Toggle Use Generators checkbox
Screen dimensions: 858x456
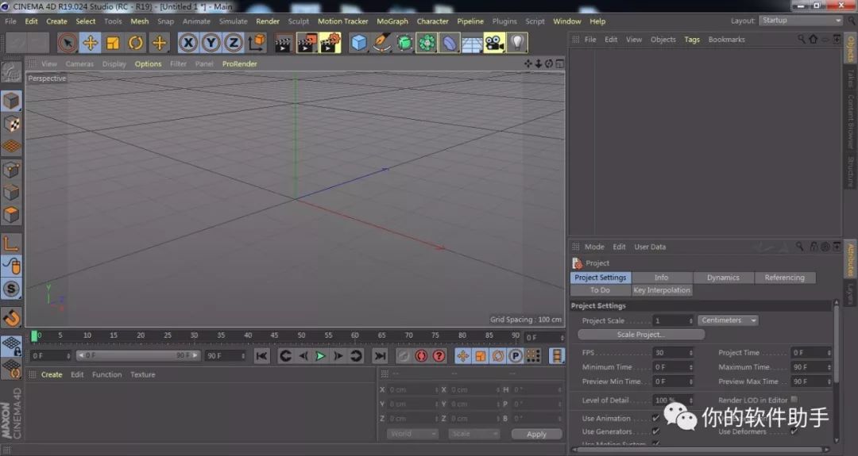tap(655, 431)
